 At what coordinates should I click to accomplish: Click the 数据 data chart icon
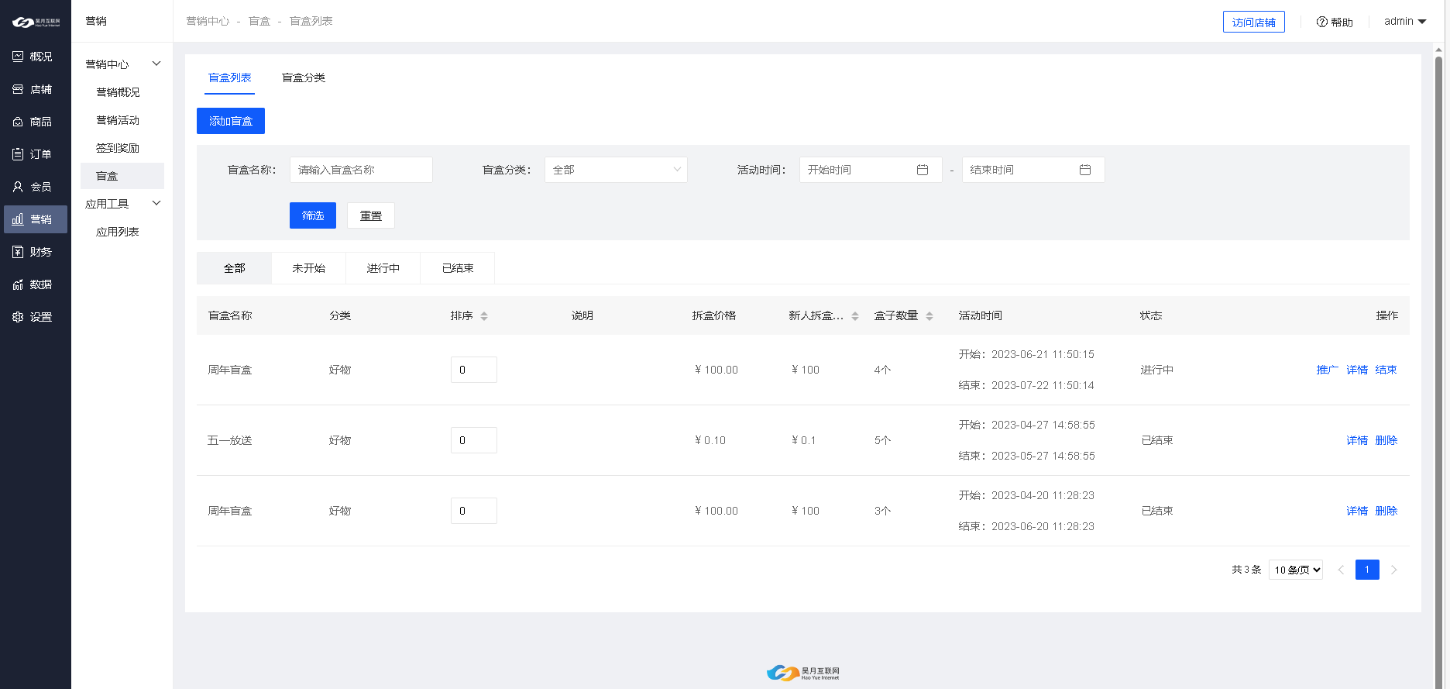pos(18,284)
